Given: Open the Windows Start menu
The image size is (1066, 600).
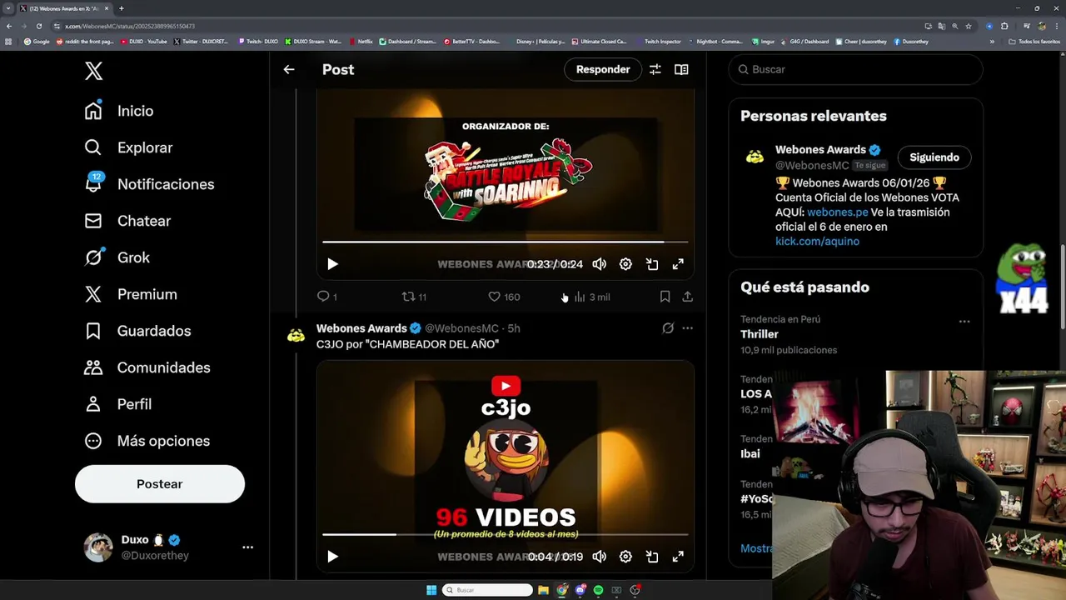Looking at the screenshot, I should pyautogui.click(x=431, y=590).
